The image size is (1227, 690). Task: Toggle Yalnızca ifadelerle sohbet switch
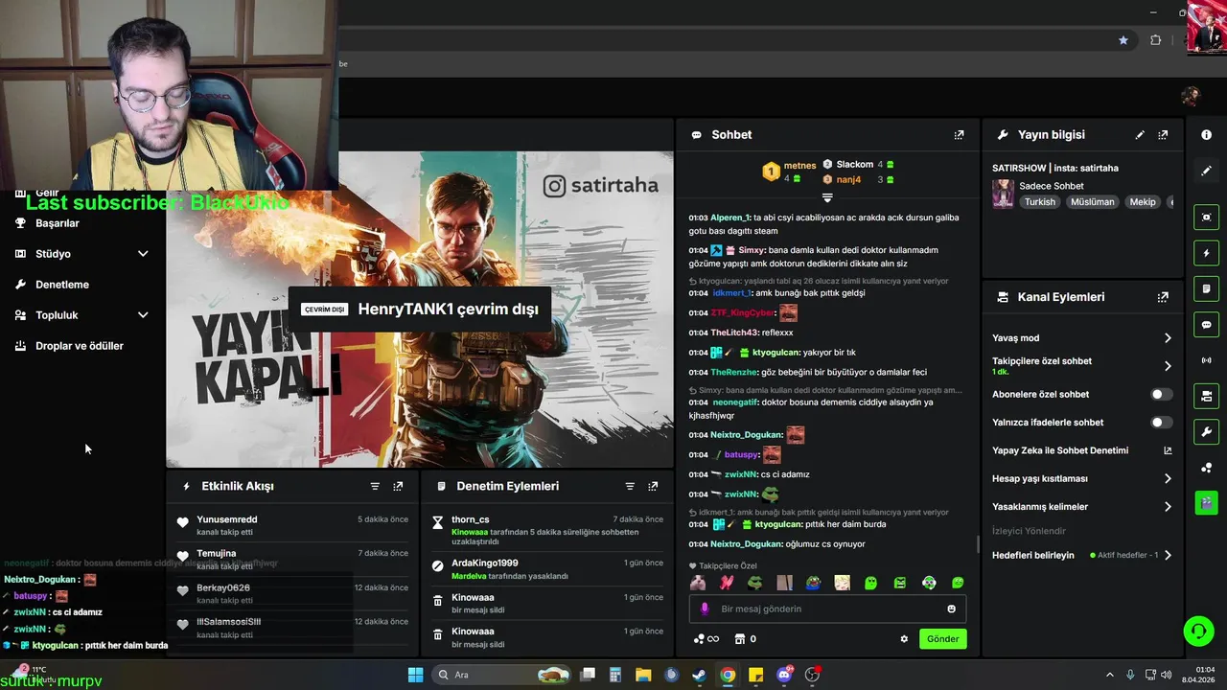tap(1161, 423)
